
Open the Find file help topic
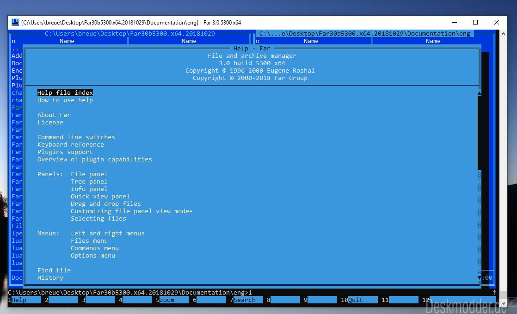54,271
